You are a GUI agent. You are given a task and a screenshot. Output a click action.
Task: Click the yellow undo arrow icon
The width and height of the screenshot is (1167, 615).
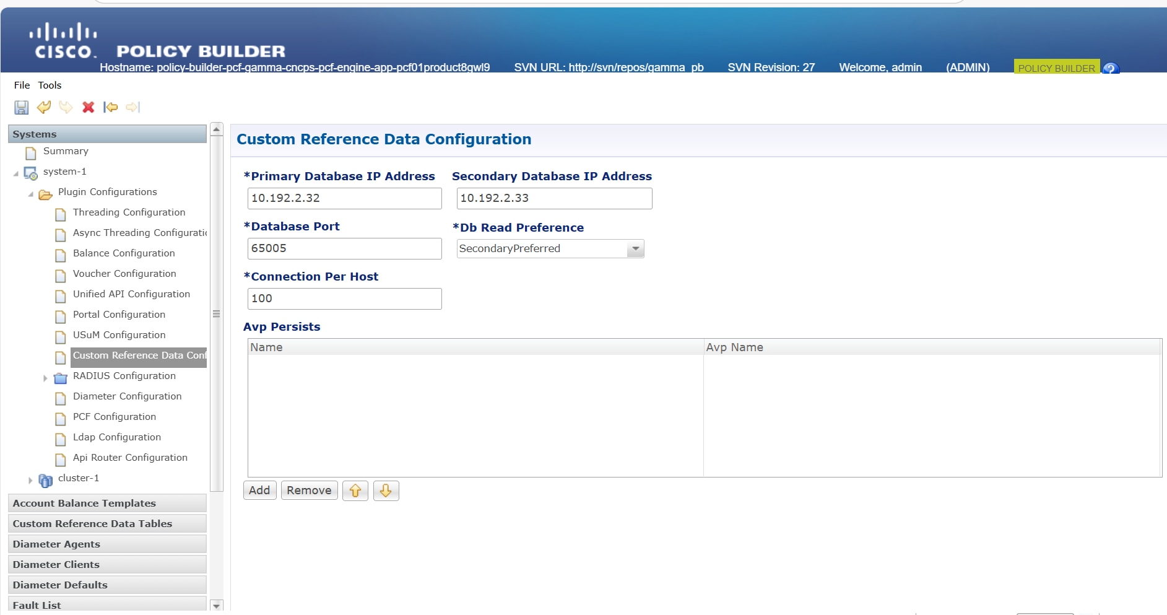click(x=44, y=108)
